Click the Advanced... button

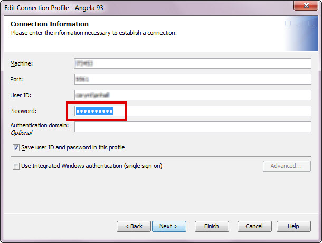[x=287, y=166]
